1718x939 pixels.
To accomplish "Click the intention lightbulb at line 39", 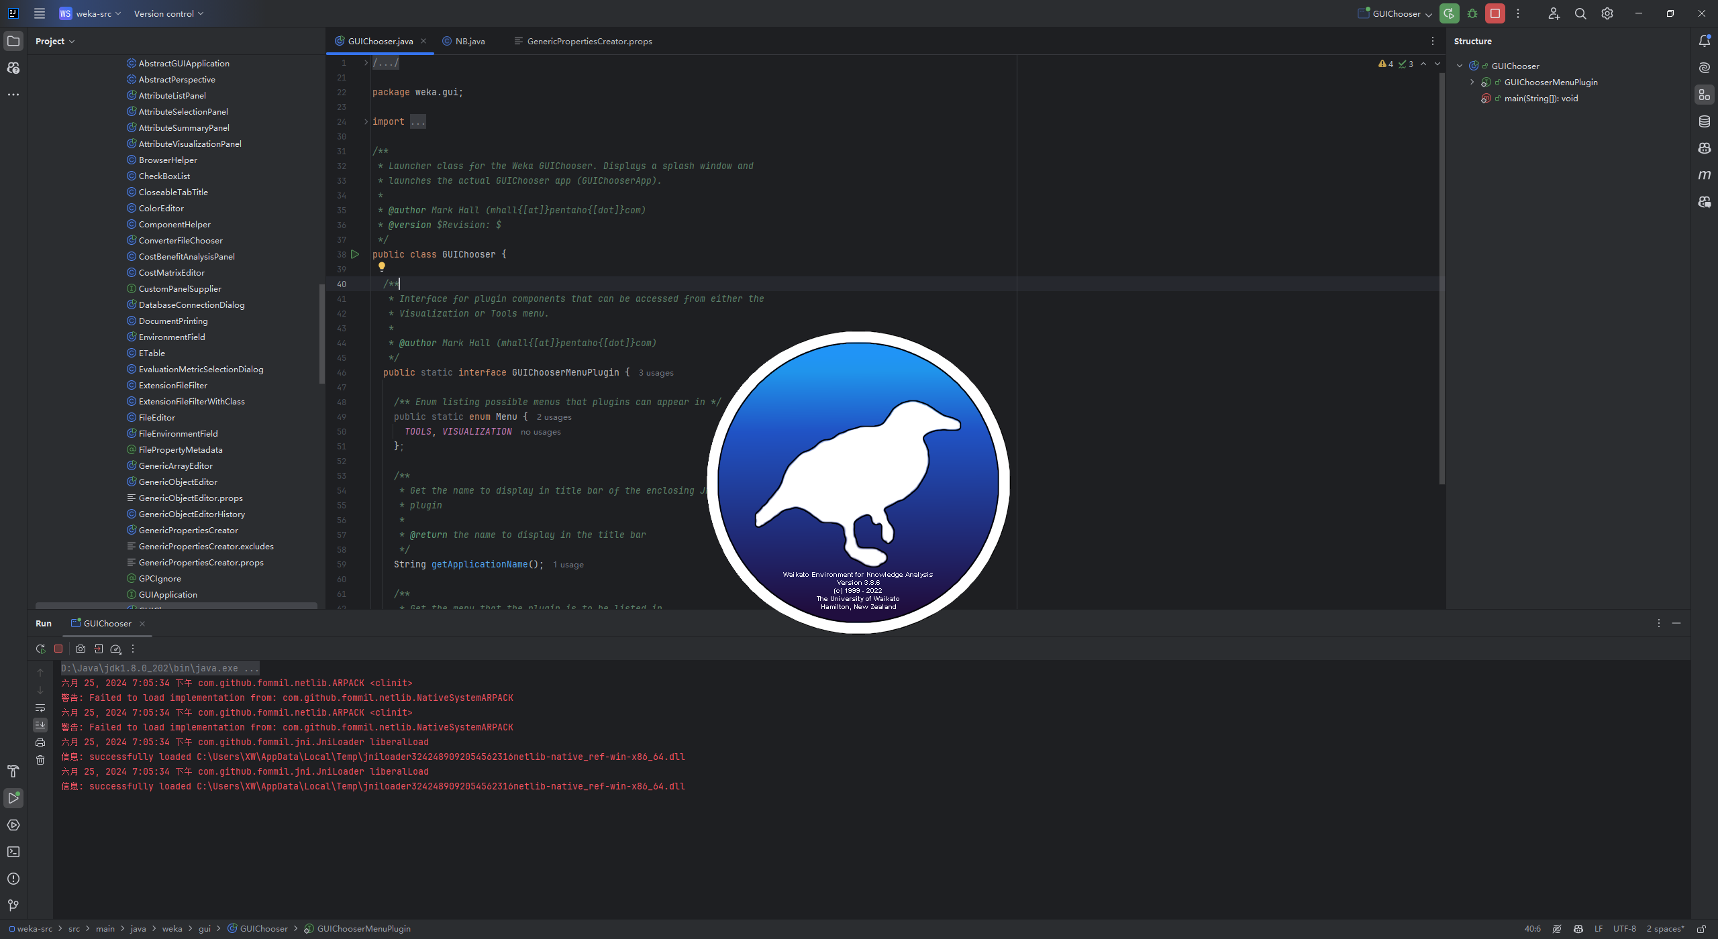I will [x=382, y=267].
